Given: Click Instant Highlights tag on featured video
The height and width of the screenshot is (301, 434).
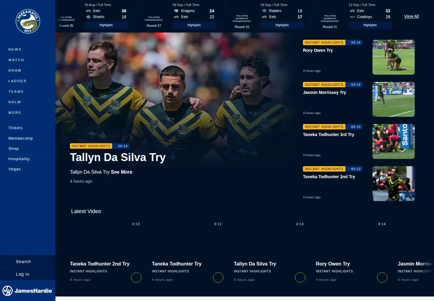Looking at the screenshot, I should (91, 146).
